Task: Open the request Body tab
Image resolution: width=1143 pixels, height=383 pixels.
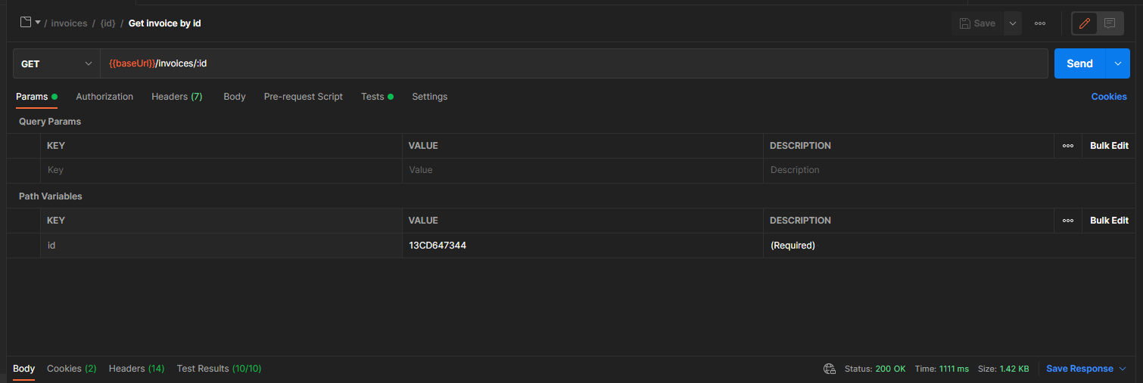Action: click(235, 97)
